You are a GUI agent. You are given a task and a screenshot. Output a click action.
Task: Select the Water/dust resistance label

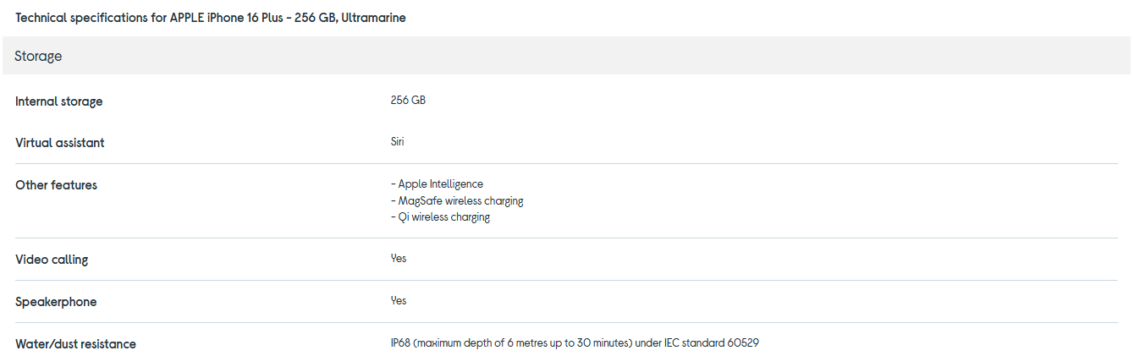[75, 344]
